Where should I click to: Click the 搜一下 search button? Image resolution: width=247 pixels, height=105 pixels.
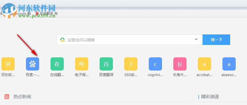click(x=216, y=40)
